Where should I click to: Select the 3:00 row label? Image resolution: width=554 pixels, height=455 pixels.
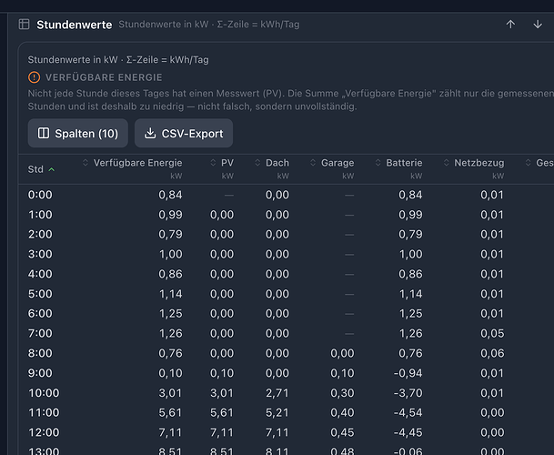(x=40, y=254)
